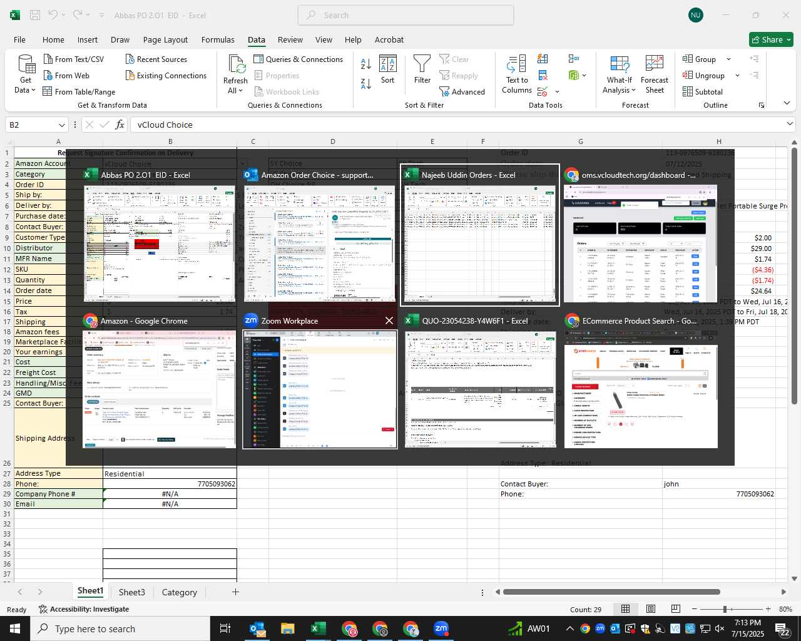Open Manage Data Model
The height and width of the screenshot is (641, 801).
(574, 75)
